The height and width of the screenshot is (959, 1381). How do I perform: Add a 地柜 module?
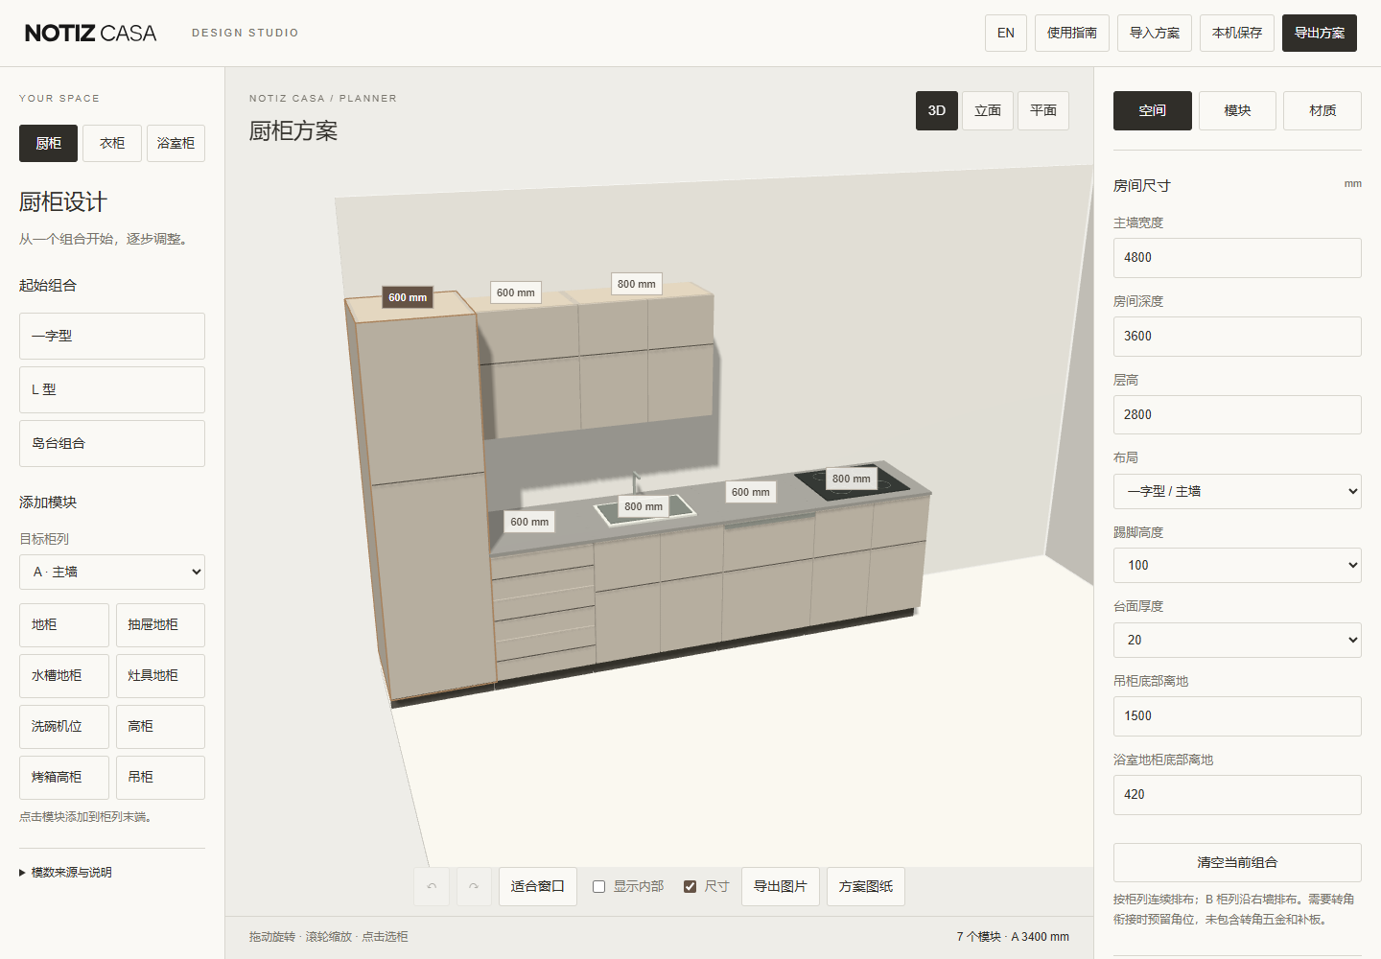coord(64,625)
